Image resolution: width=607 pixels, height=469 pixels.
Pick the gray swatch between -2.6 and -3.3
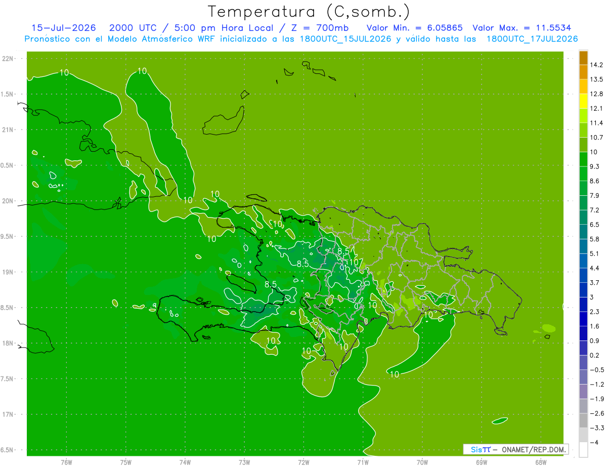[583, 421]
